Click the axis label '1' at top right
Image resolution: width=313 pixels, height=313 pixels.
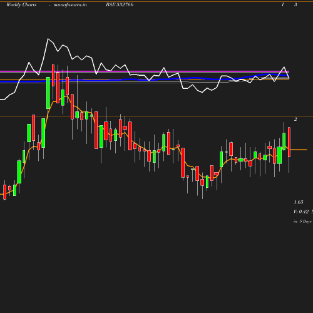tap(283, 4)
